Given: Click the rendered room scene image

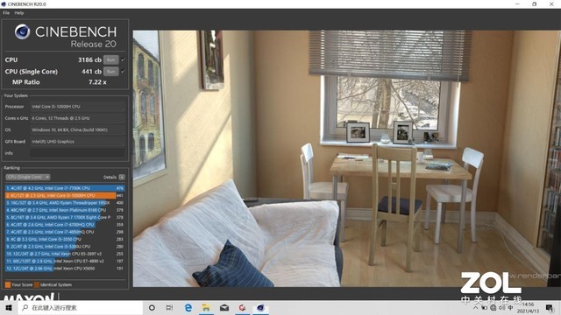Looking at the screenshot, I should click(346, 158).
